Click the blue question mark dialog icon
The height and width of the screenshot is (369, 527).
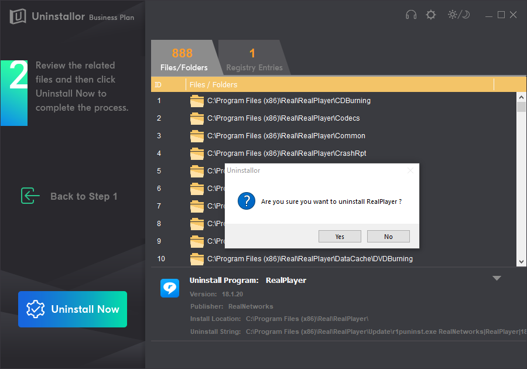pos(247,201)
